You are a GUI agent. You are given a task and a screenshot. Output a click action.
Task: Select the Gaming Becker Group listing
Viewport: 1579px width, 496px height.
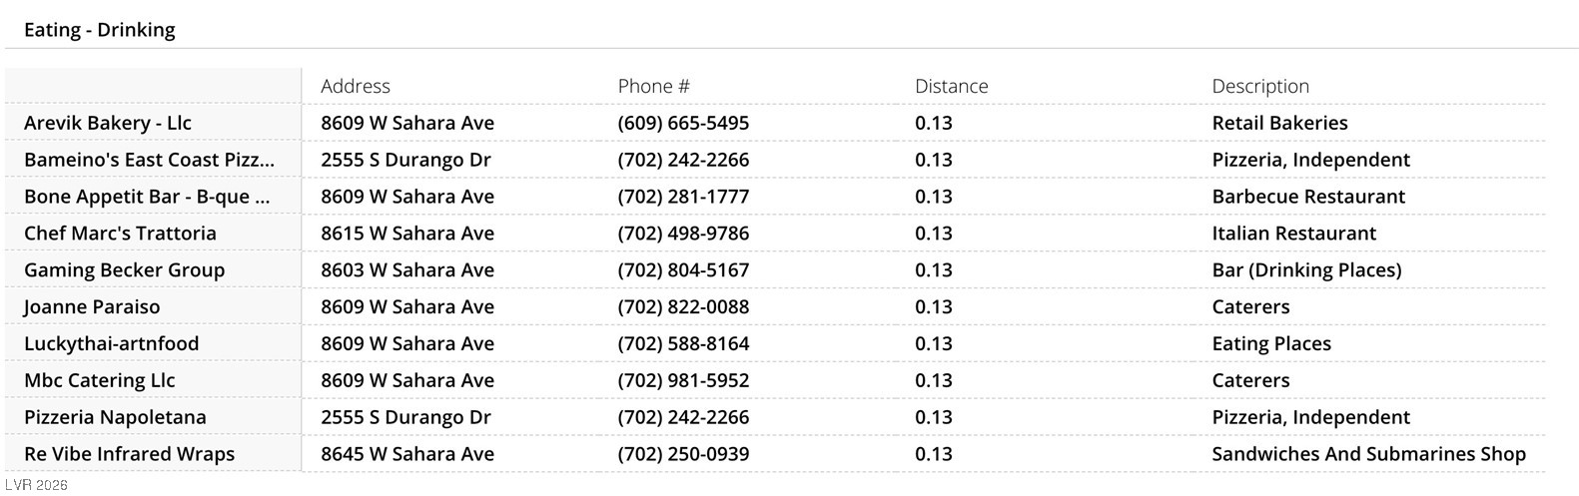[x=124, y=270]
